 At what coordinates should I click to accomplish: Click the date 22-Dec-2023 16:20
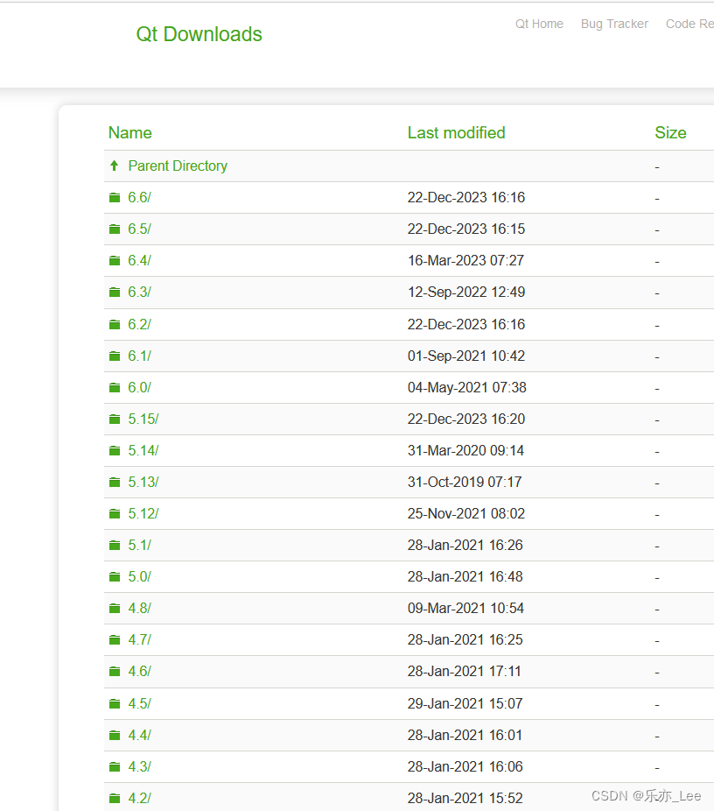pos(466,420)
